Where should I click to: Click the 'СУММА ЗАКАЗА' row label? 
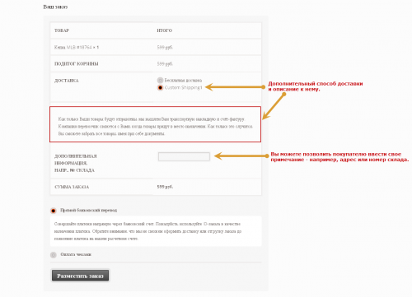coord(72,187)
